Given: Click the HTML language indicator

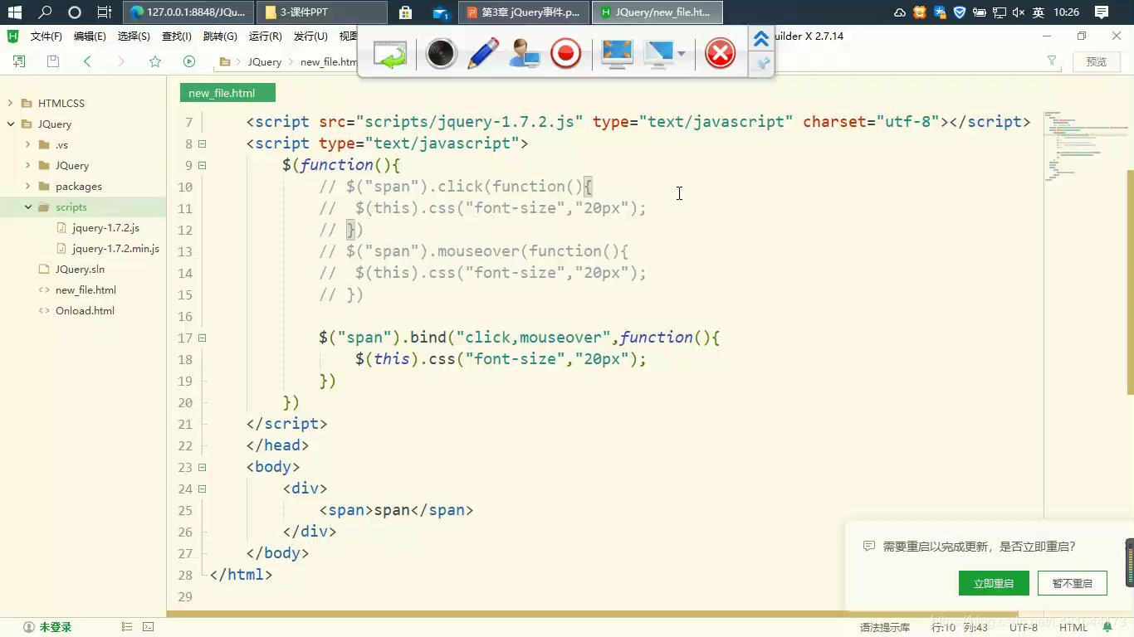Looking at the screenshot, I should (1073, 628).
